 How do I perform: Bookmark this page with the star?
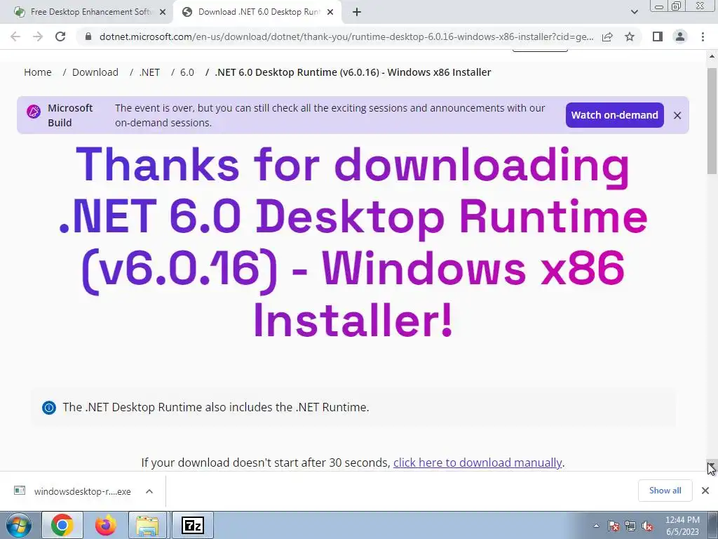[x=630, y=36]
